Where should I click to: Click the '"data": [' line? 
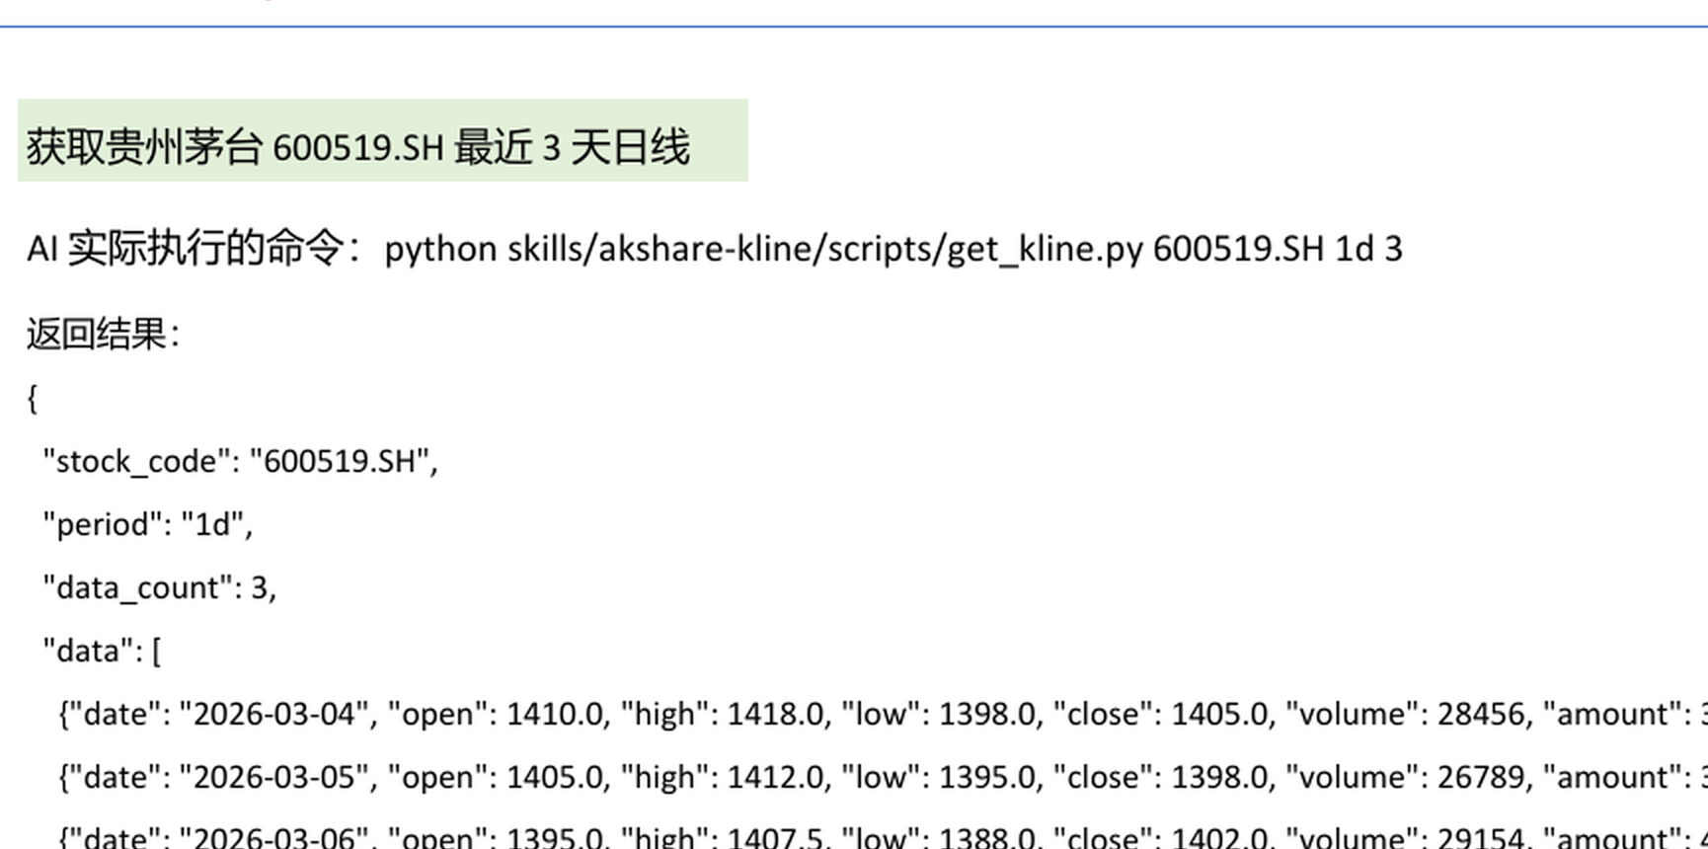pyautogui.click(x=102, y=651)
